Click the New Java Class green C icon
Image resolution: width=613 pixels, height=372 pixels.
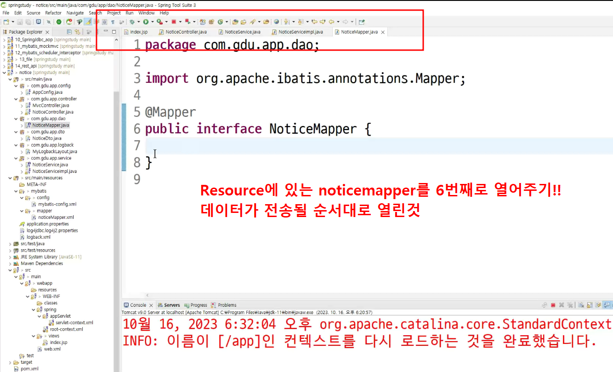[x=220, y=22]
